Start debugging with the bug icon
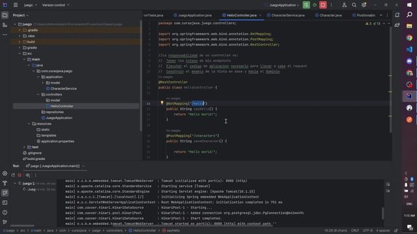417x234 pixels. [x=315, y=5]
